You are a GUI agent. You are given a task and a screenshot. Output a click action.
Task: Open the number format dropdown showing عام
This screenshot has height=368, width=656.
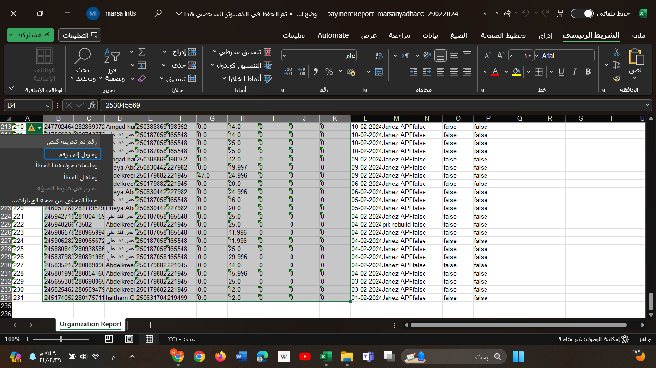[284, 56]
